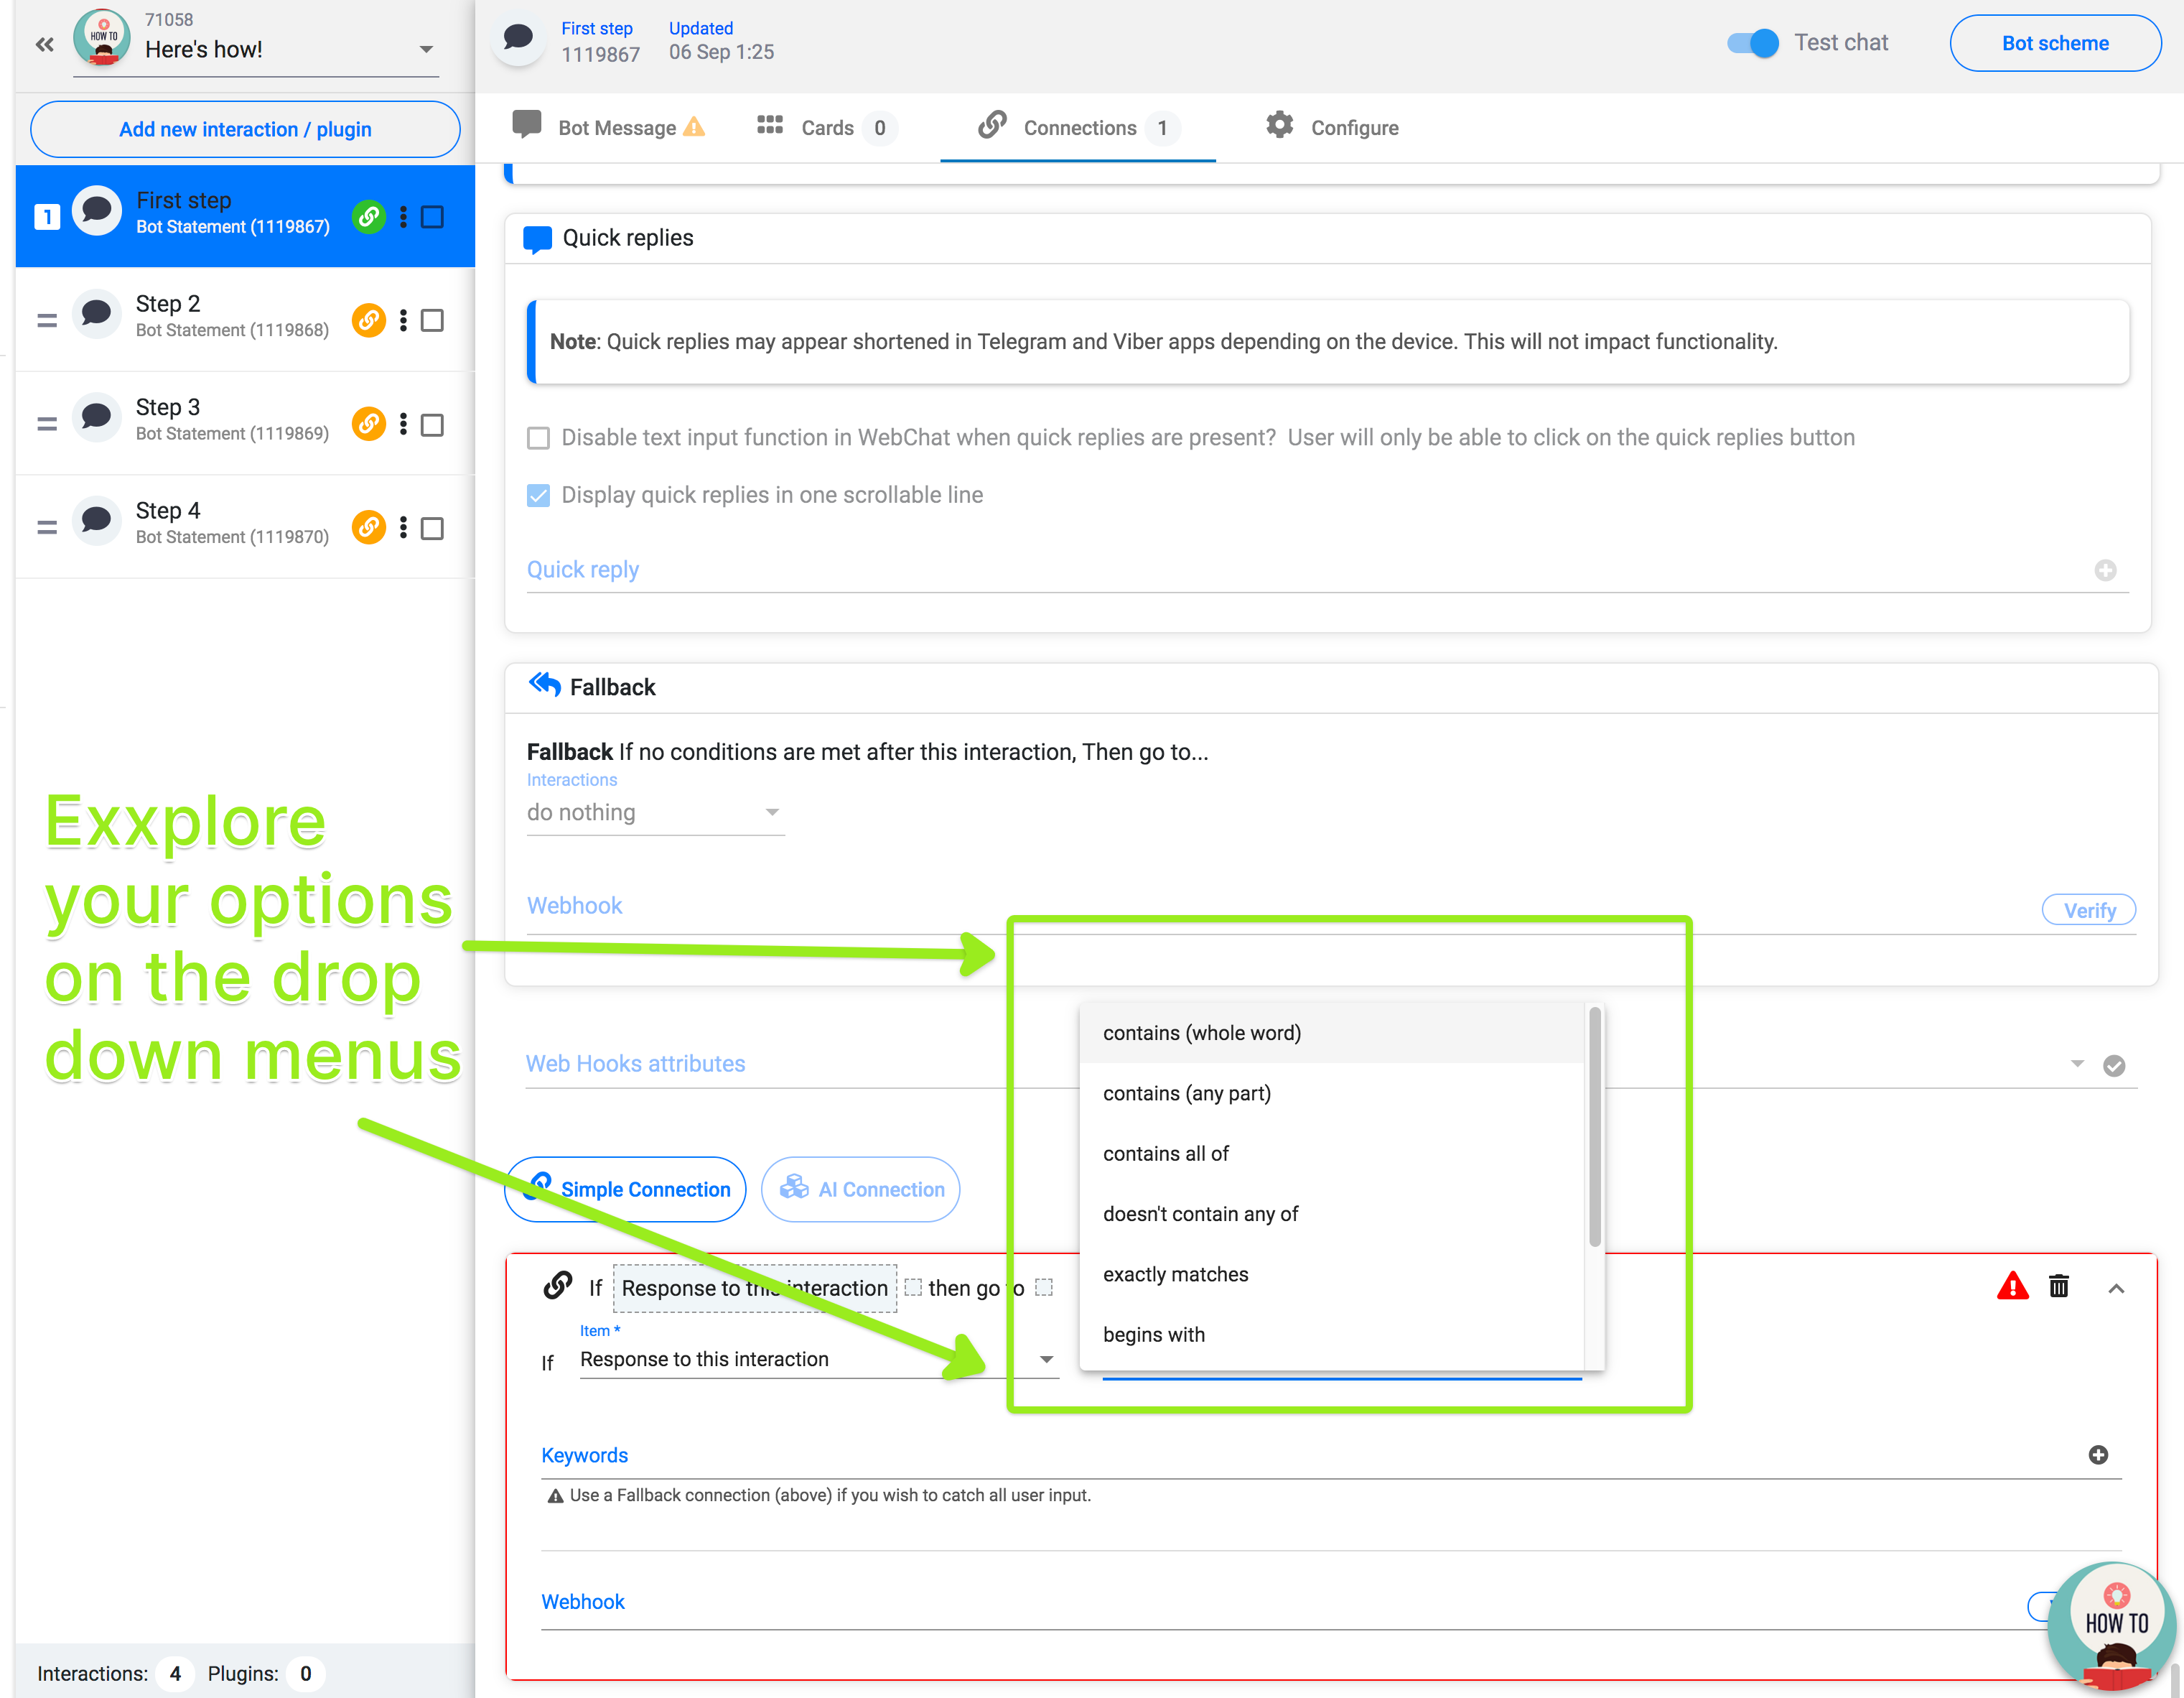The height and width of the screenshot is (1698, 2184).
Task: Add quick reply with plus icon
Action: [x=2105, y=570]
